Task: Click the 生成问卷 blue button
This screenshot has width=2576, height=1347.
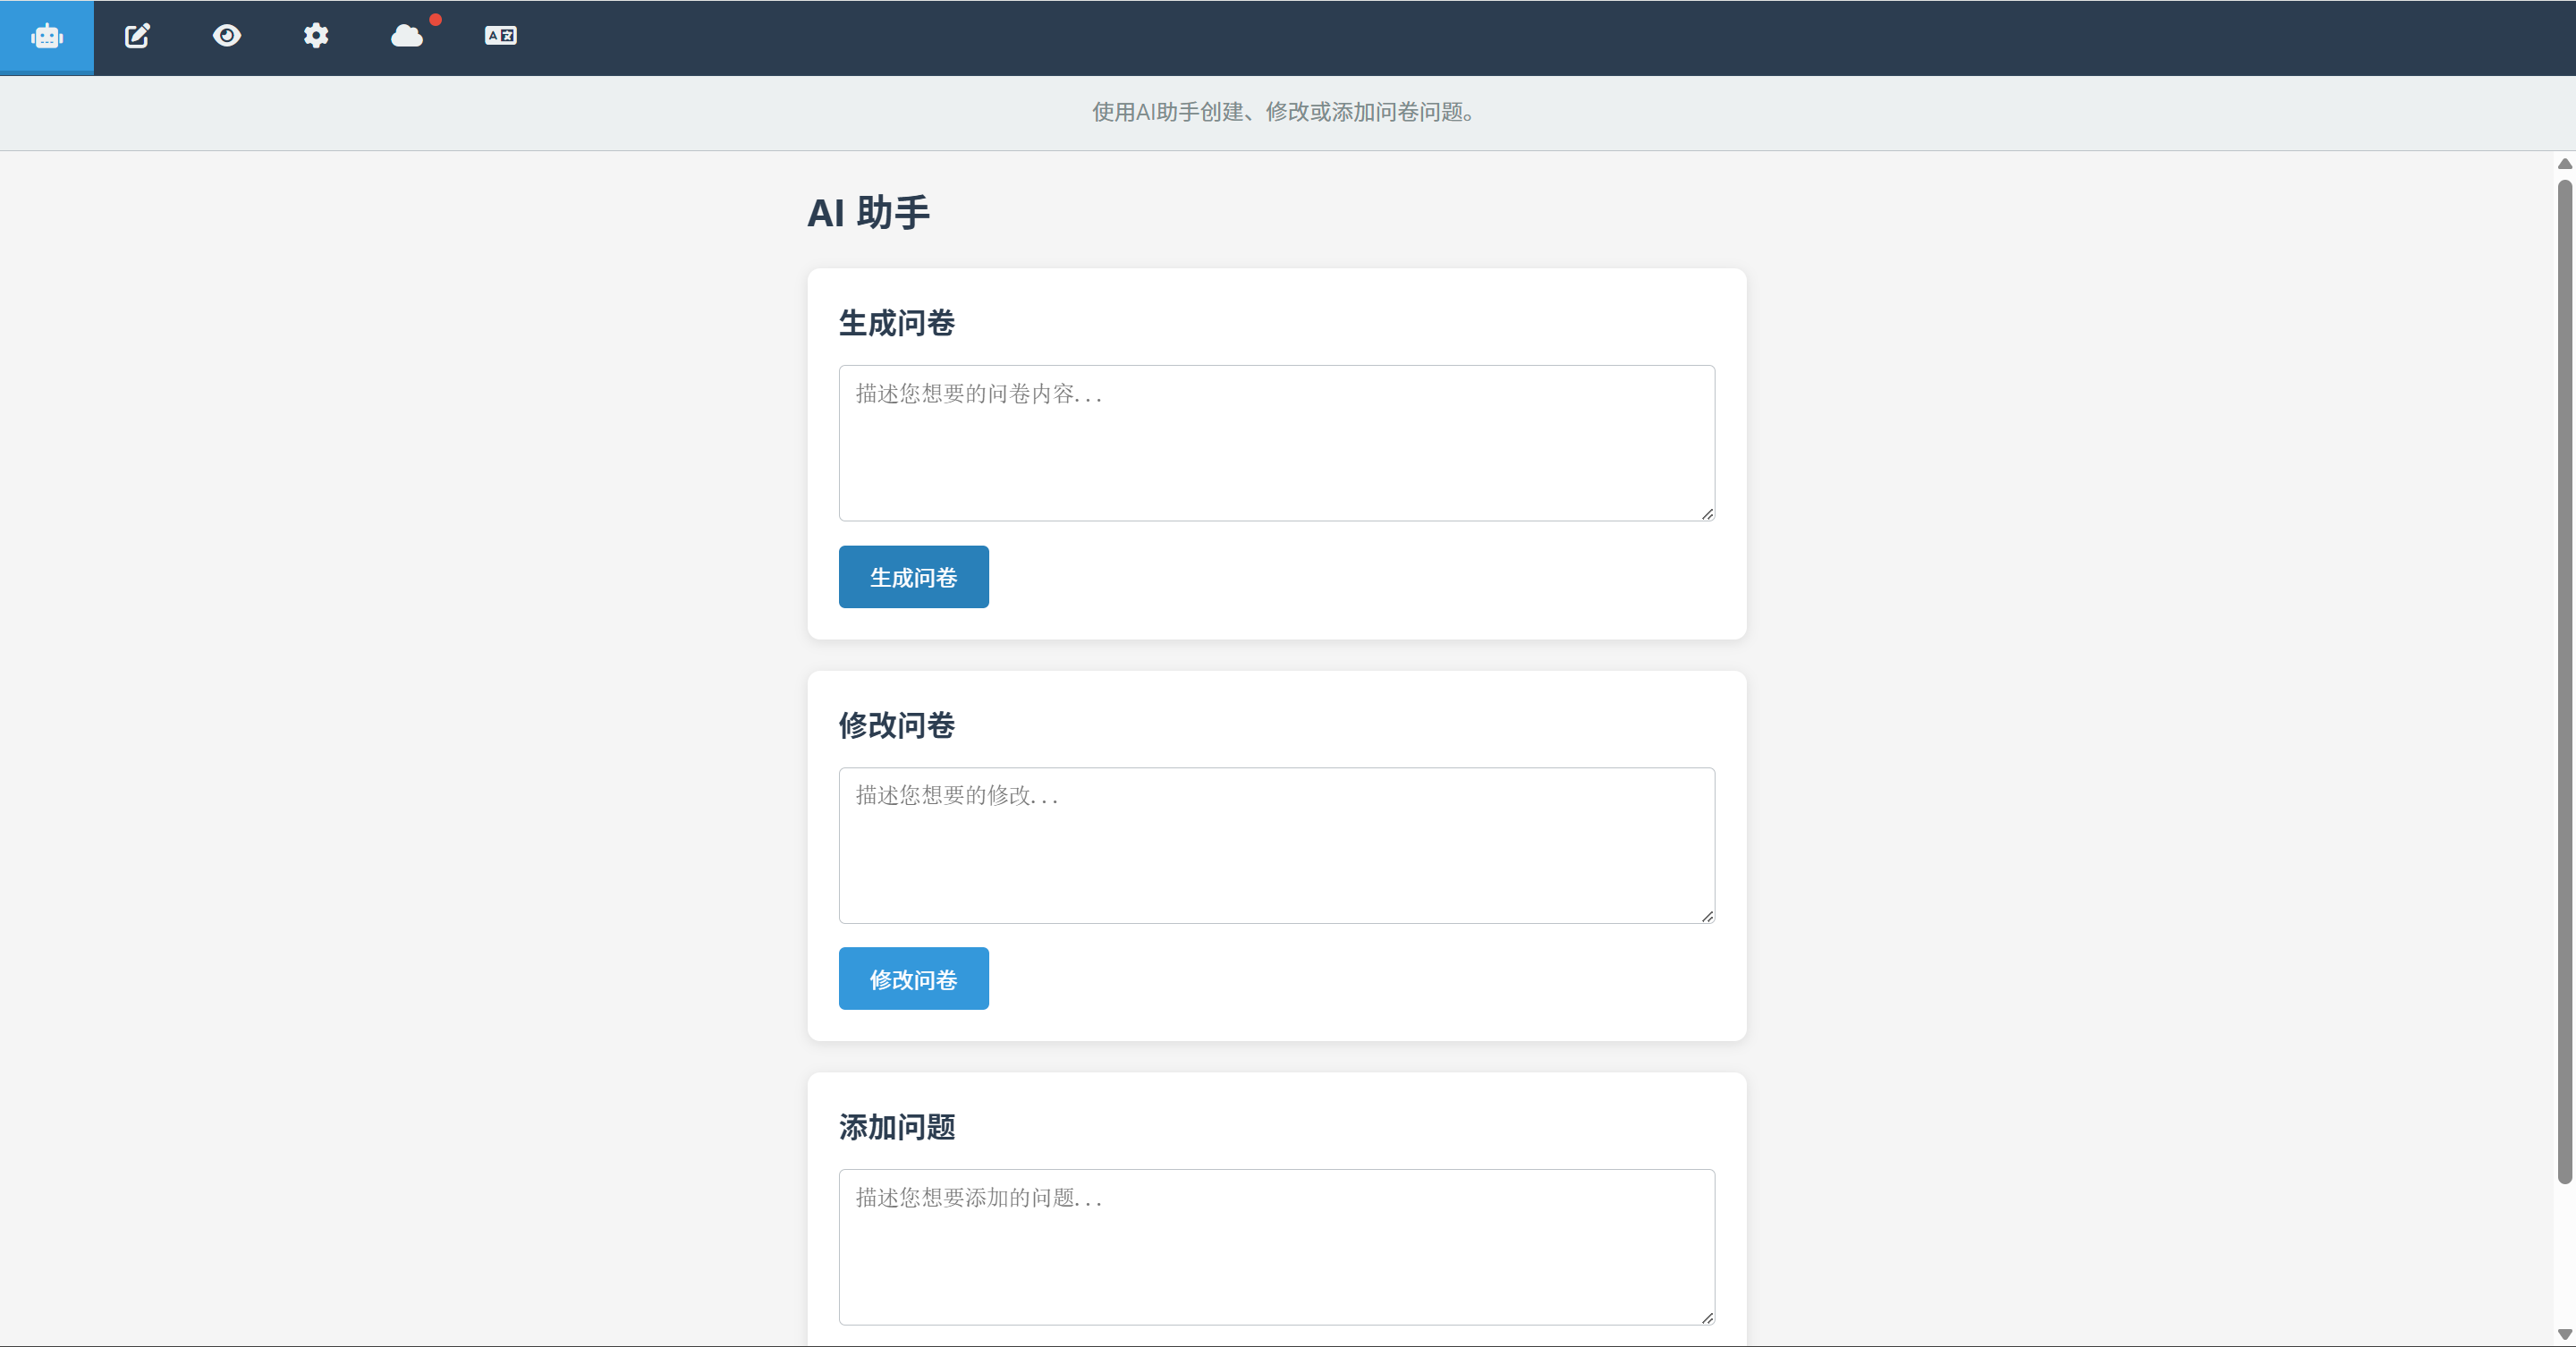Action: 913,577
